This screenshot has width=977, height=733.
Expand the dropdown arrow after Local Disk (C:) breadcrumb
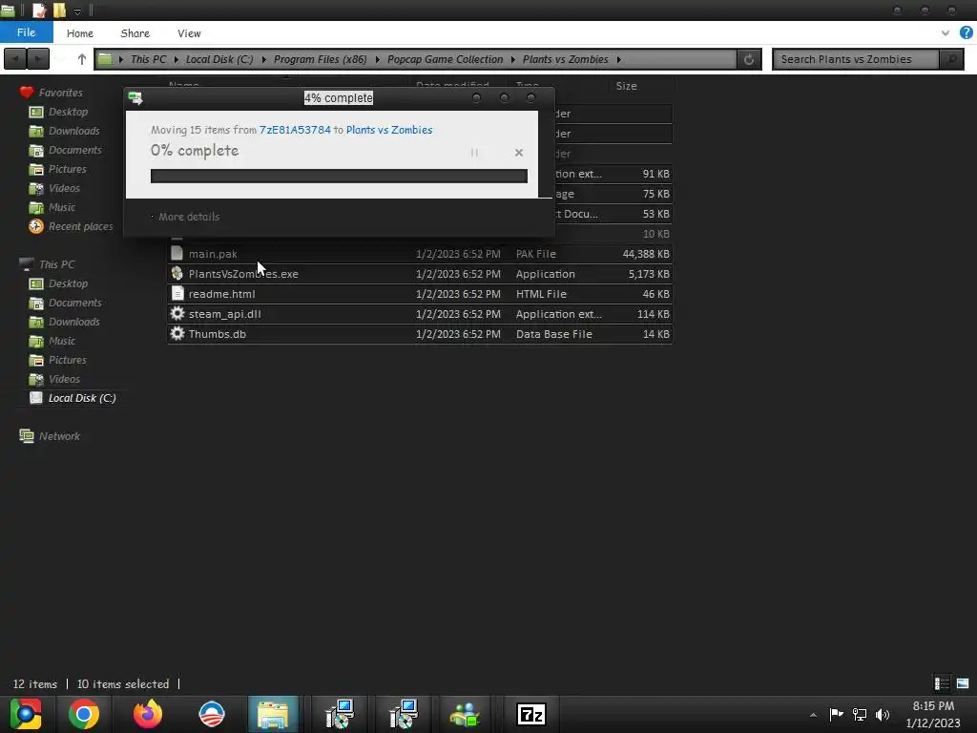tap(264, 59)
